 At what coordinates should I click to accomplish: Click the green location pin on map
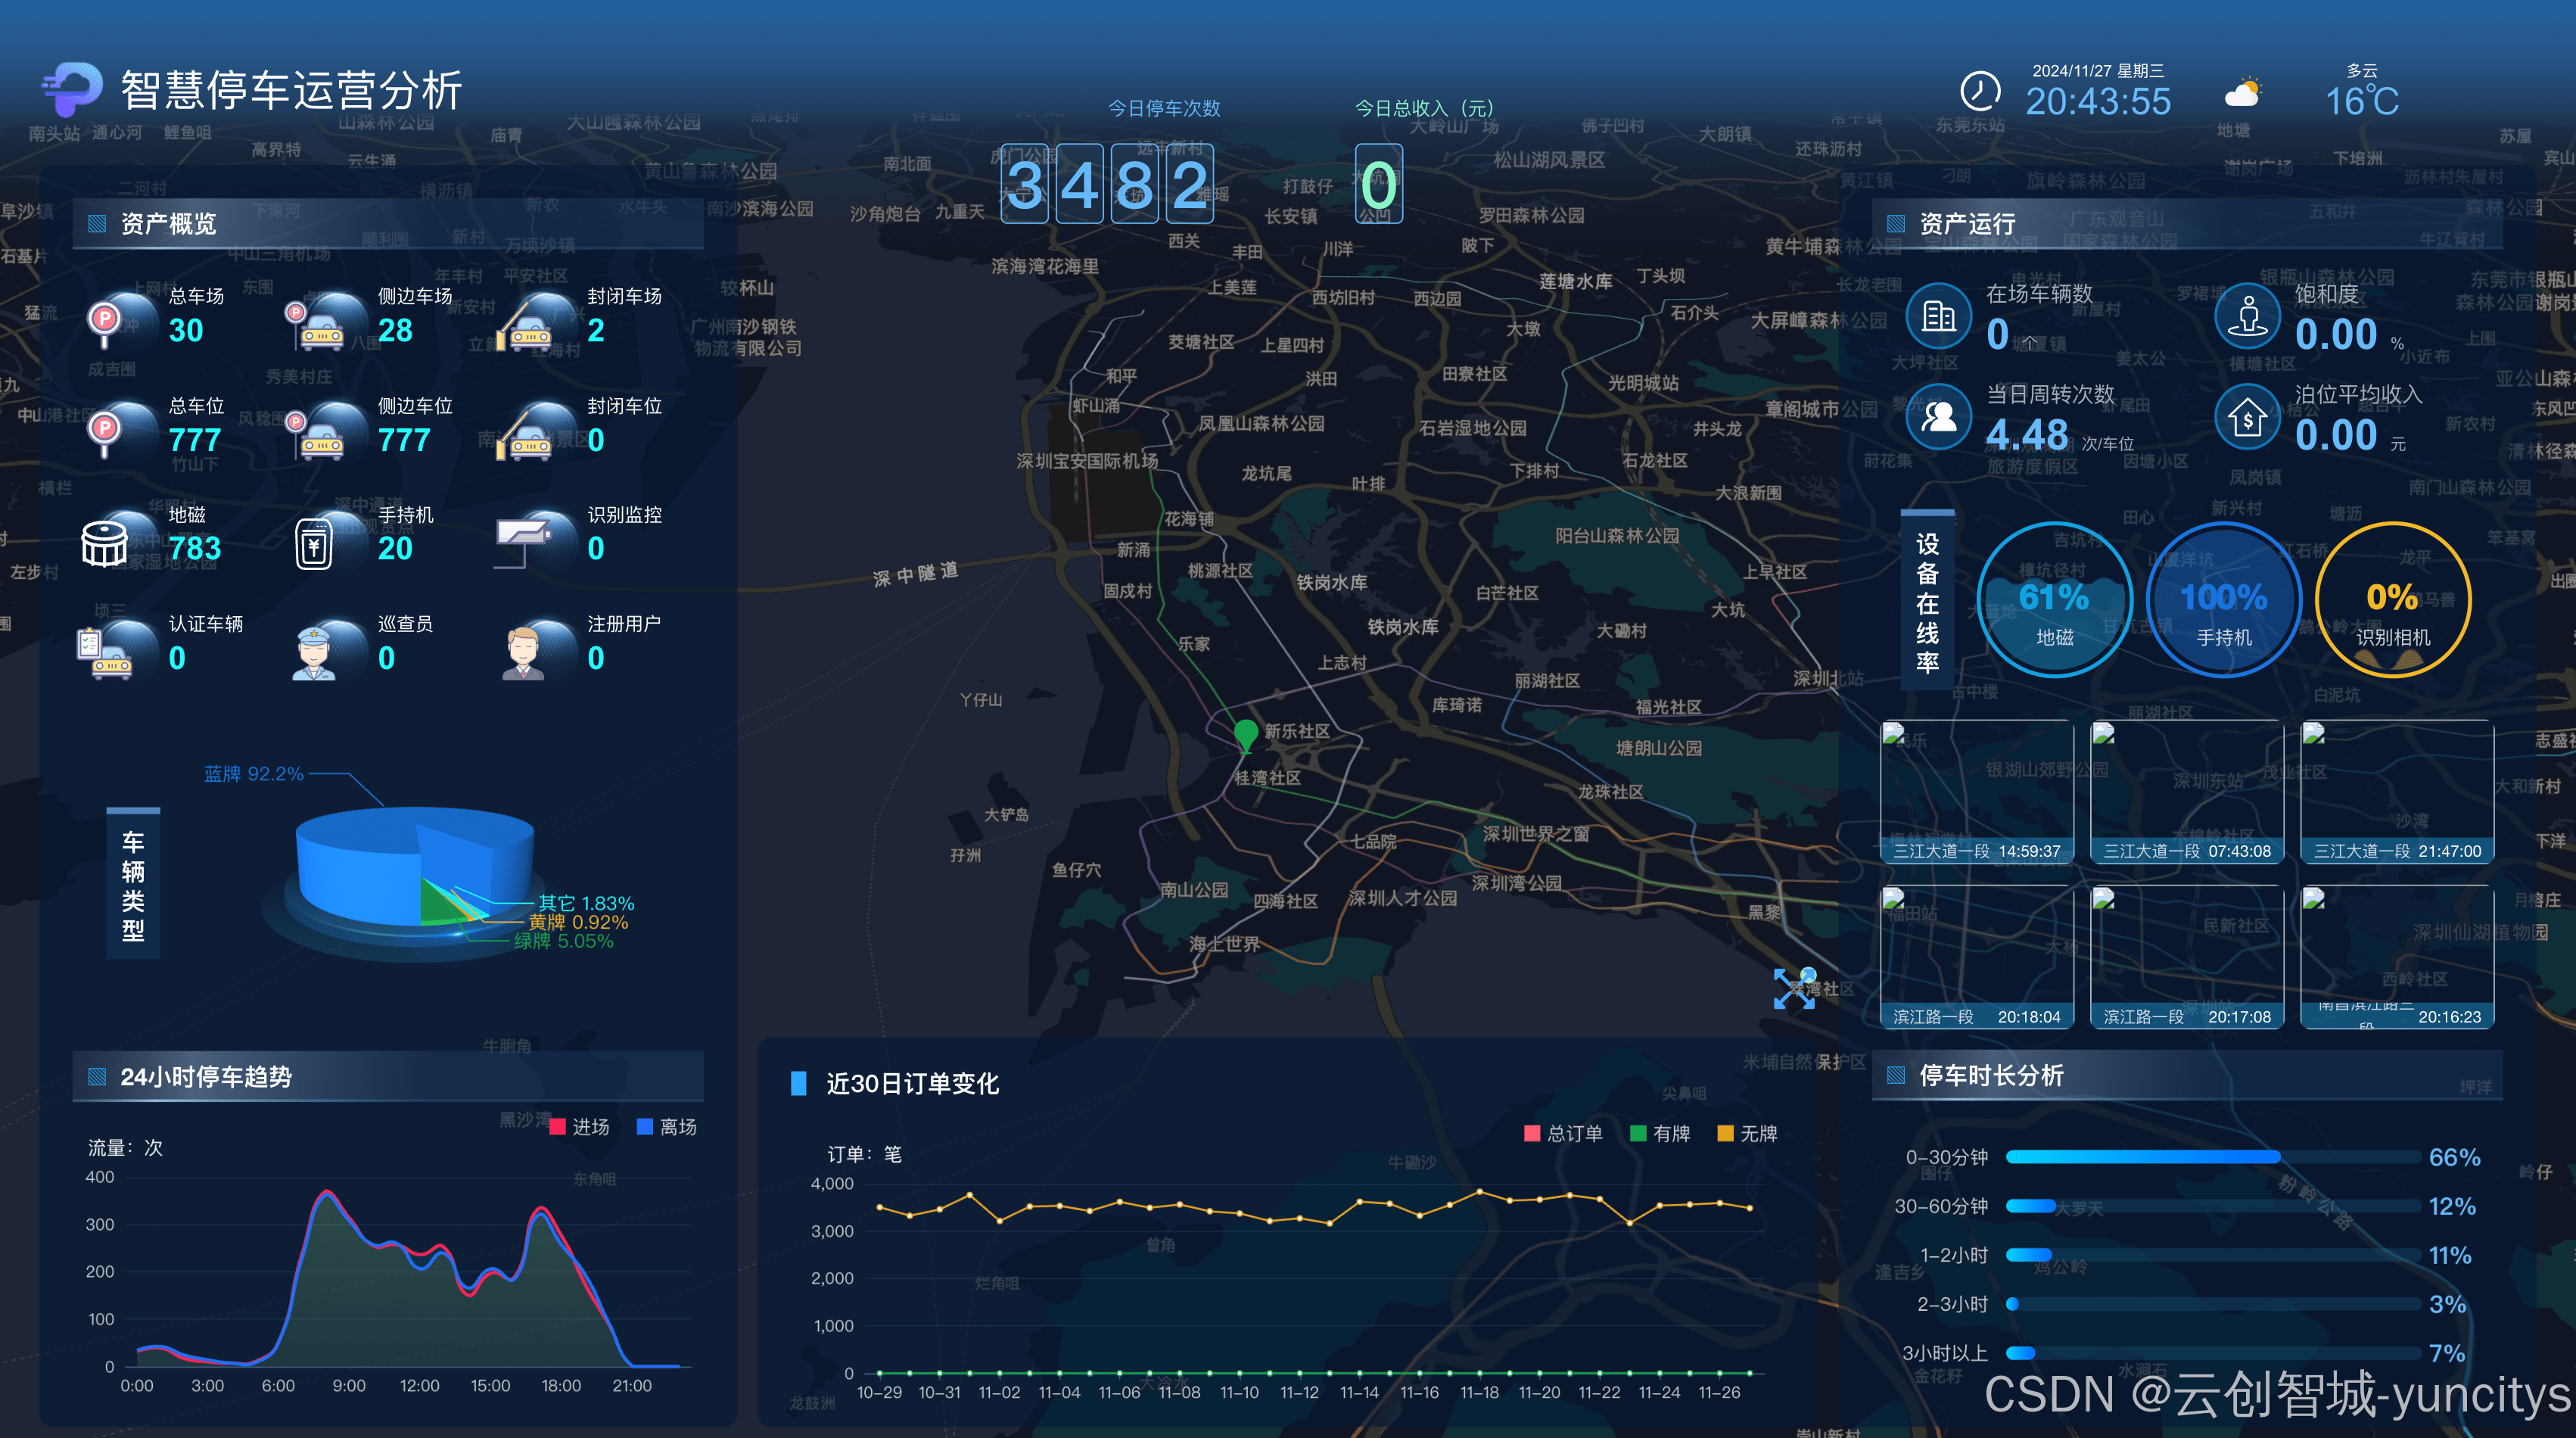point(1245,735)
